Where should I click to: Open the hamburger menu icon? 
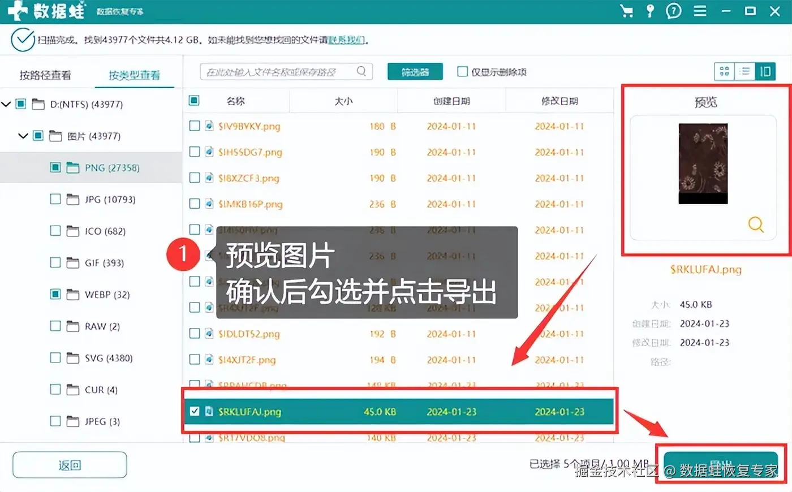point(700,11)
